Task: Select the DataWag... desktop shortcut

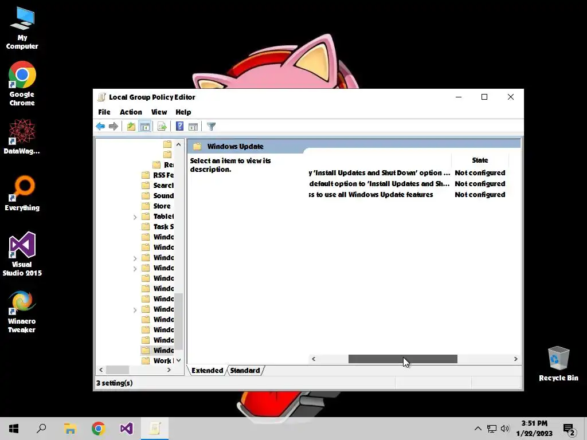Action: (22, 137)
